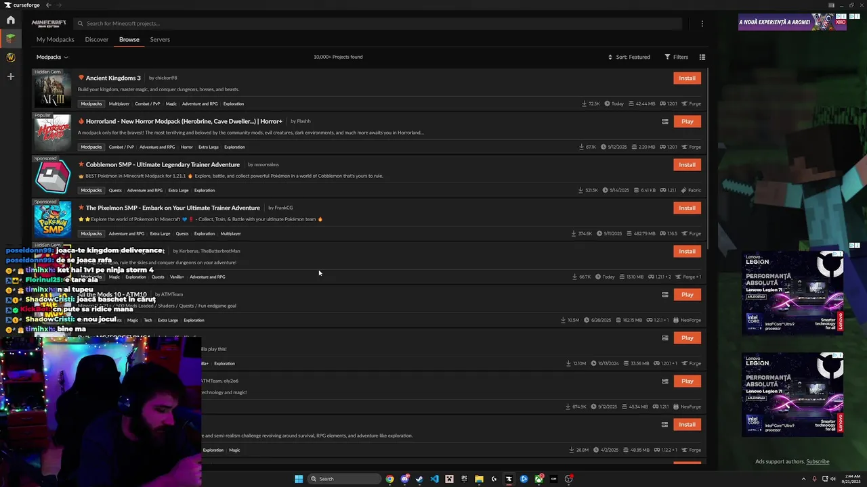The height and width of the screenshot is (487, 867).
Task: Open Epic Games launcher from taskbar
Action: pos(464,479)
